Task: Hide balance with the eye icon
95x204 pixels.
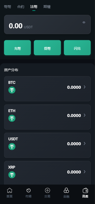Action: 84,22
